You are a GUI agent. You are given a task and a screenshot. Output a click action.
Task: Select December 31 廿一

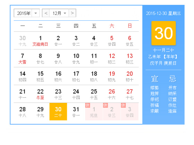[x=76, y=112]
